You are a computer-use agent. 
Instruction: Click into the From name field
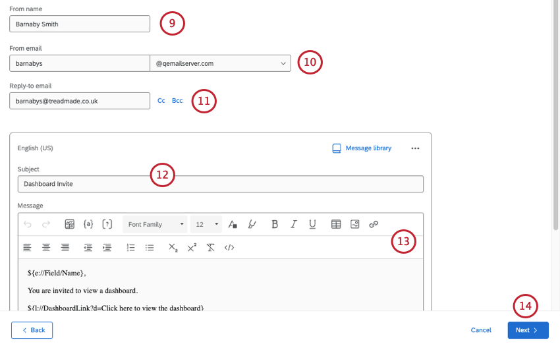(x=80, y=24)
